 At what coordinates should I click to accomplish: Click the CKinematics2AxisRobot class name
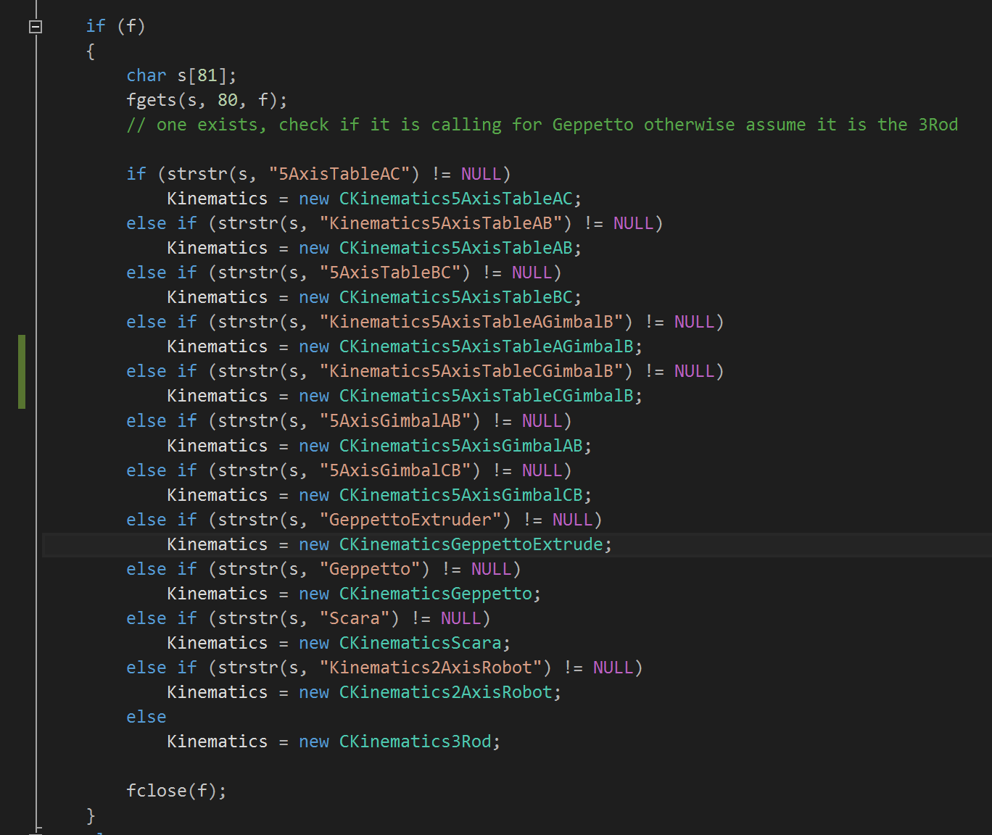[445, 692]
